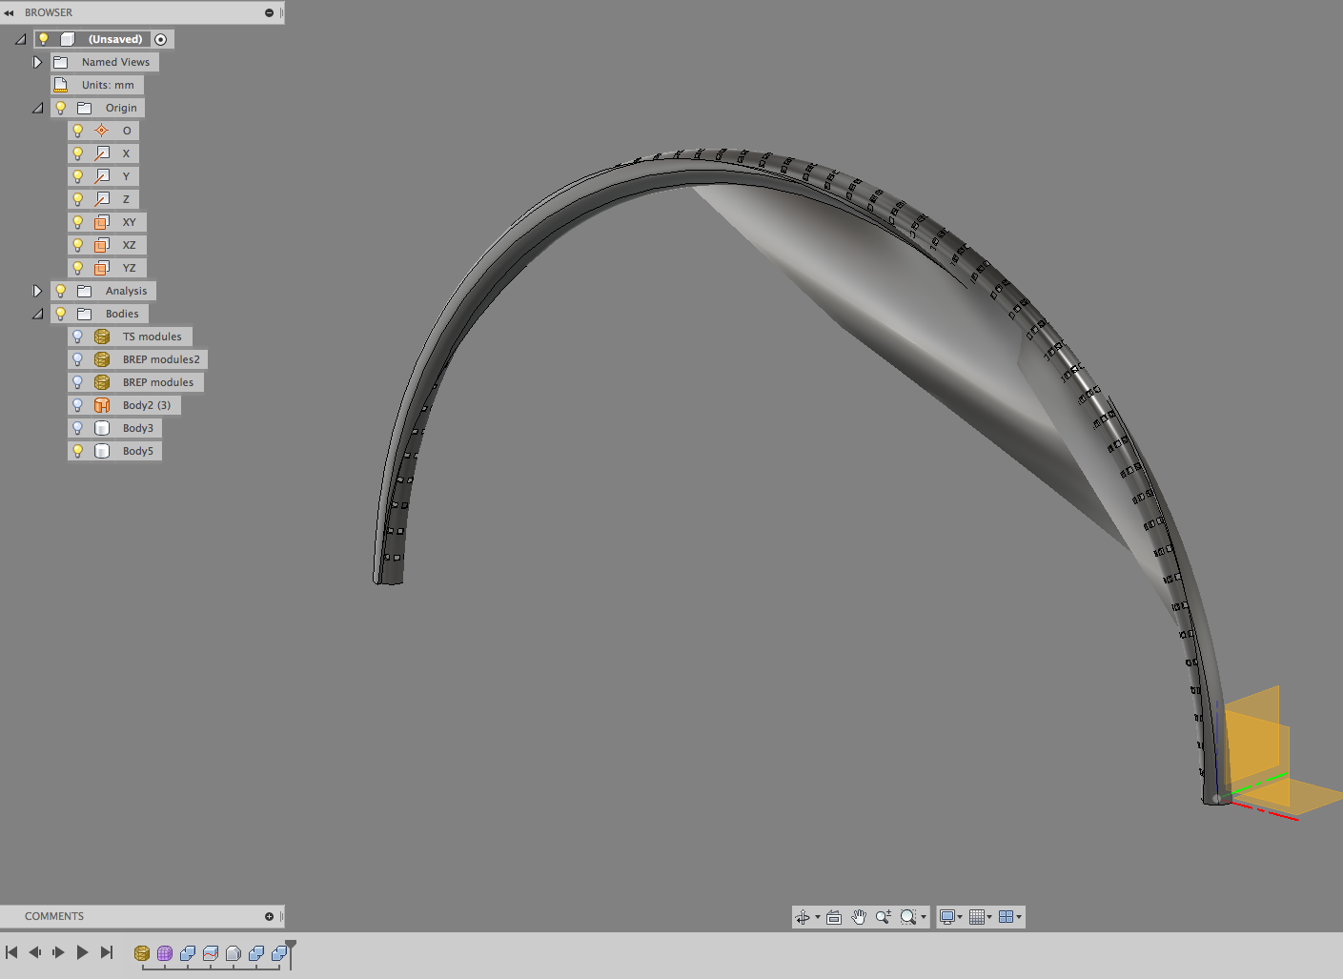Expand the Named Views folder

[x=37, y=61]
